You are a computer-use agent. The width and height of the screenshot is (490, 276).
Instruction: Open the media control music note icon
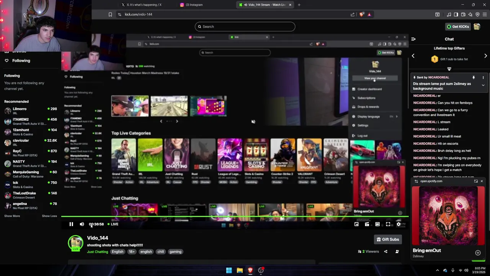tap(449, 15)
